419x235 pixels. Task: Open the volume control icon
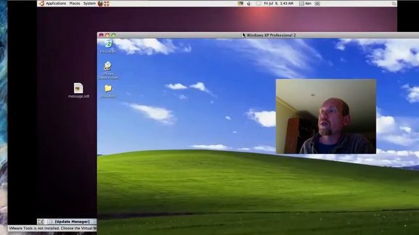[249, 3]
